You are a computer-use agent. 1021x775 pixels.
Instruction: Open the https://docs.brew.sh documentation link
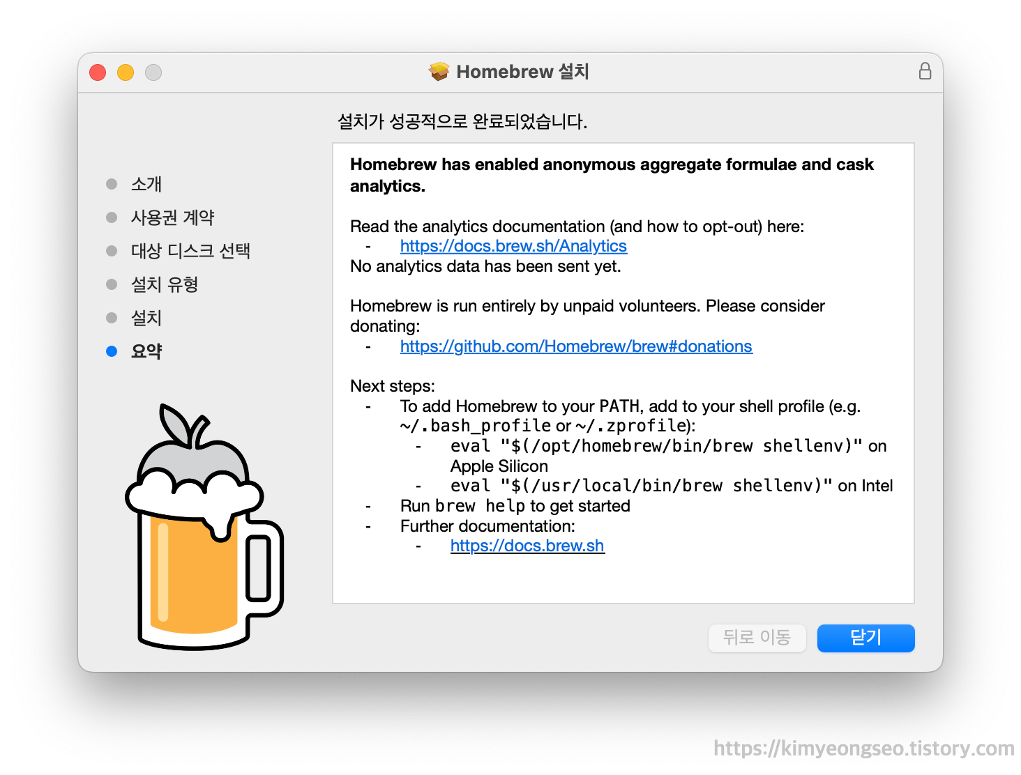(527, 546)
